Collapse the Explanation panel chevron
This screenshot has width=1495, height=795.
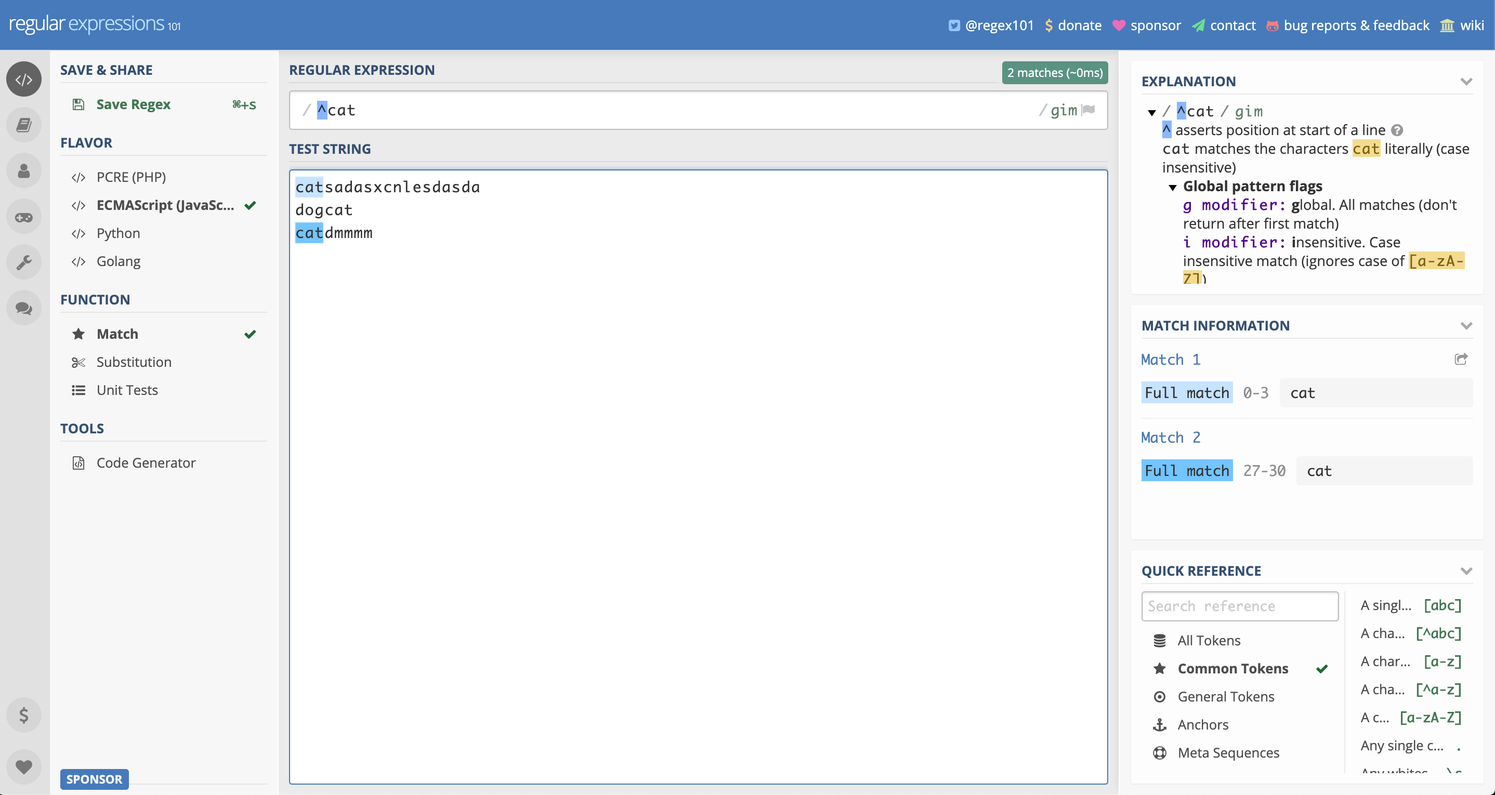(1466, 82)
